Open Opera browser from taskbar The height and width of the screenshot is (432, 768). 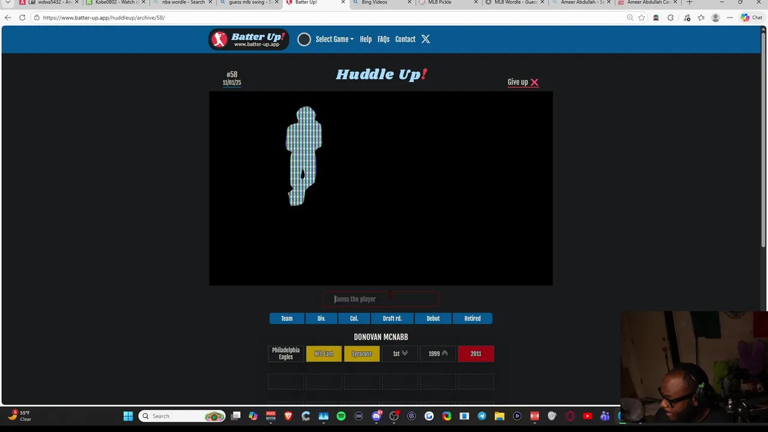[570, 416]
